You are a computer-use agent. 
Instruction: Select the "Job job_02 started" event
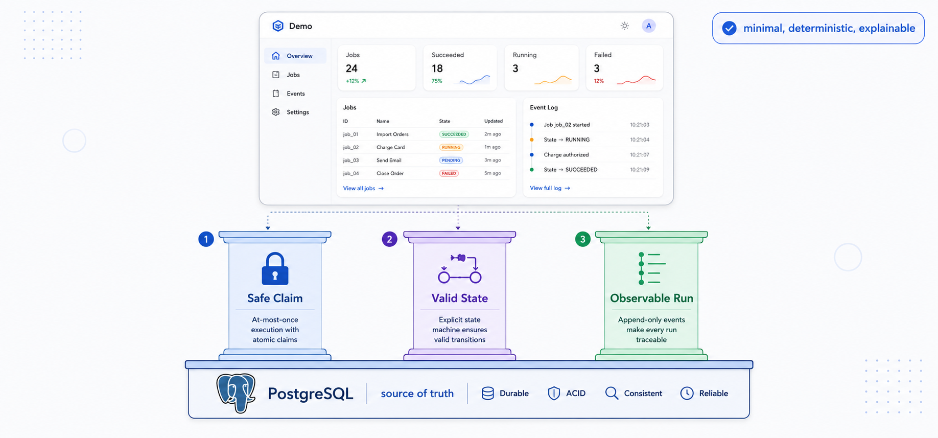tap(567, 125)
